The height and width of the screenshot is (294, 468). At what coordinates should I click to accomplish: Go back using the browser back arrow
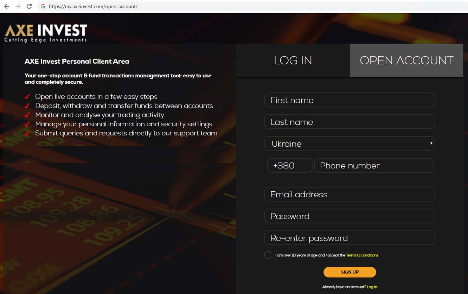coord(6,6)
